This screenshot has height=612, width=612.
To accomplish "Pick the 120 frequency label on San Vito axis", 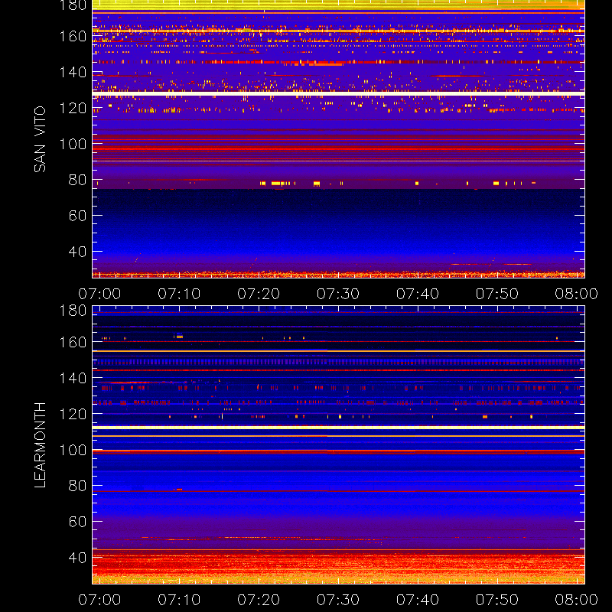I will tap(73, 108).
